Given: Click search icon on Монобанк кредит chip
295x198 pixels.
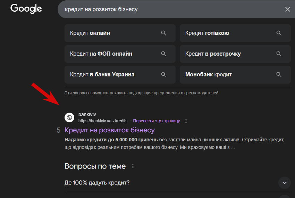Looking at the screenshot, I should click(x=279, y=75).
